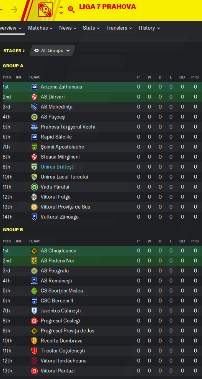Click Arizona Zalhanaua club badge
The image size is (202, 379).
point(34,87)
